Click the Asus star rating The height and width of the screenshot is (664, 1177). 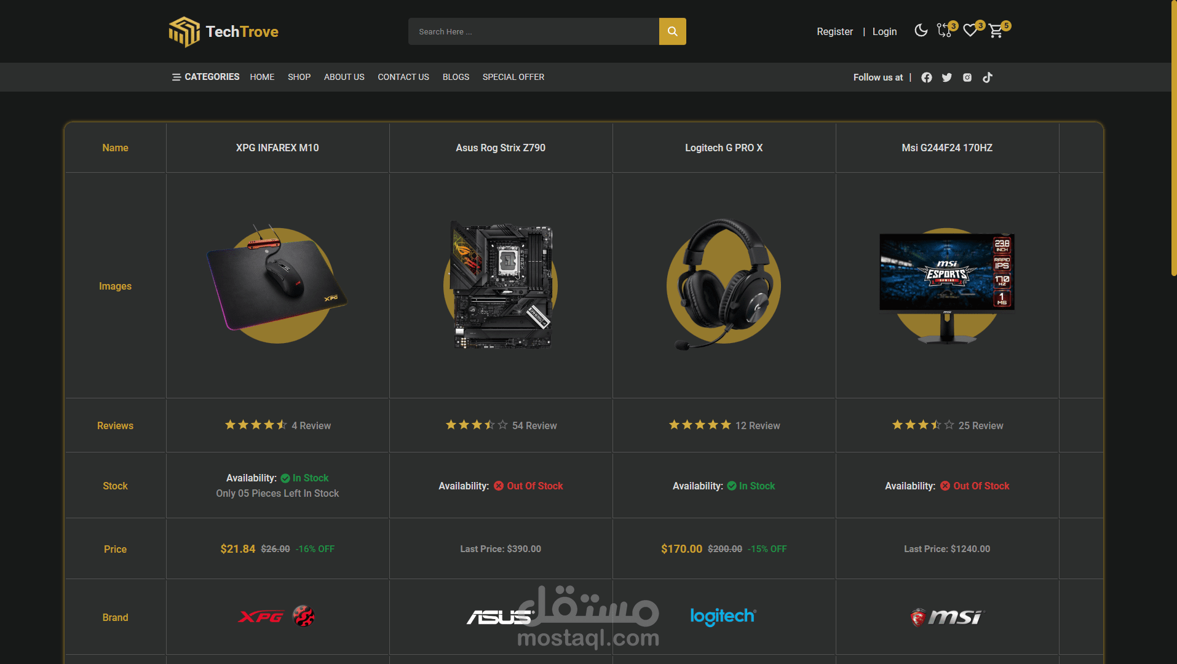477,425
